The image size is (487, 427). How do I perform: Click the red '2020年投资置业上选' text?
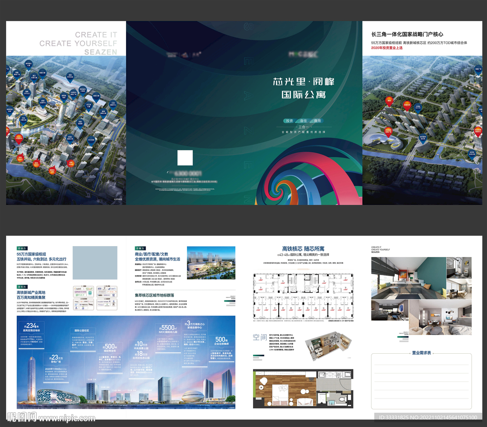pos(387,48)
